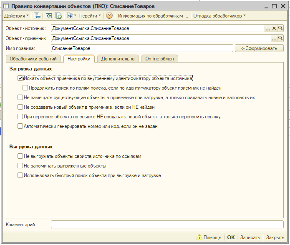Image resolution: width=290 pixels, height=245 pixels.
Task: Click the Записать button
Action: pyautogui.click(x=250, y=237)
